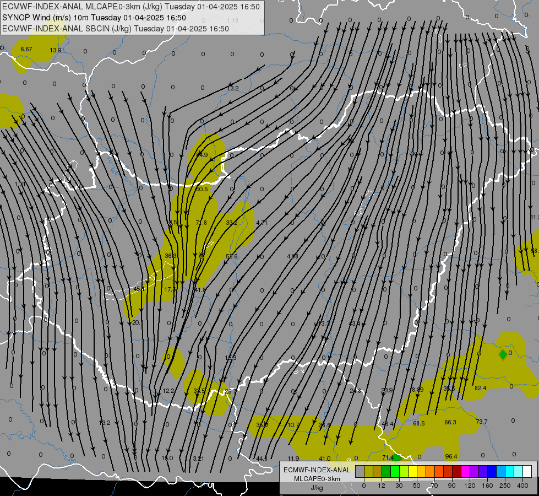This screenshot has height=496, width=539.
Task: Click the SBCIN title line in top legend
Action: (116, 29)
